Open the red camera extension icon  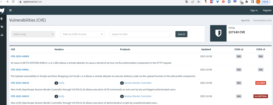(223, 2)
